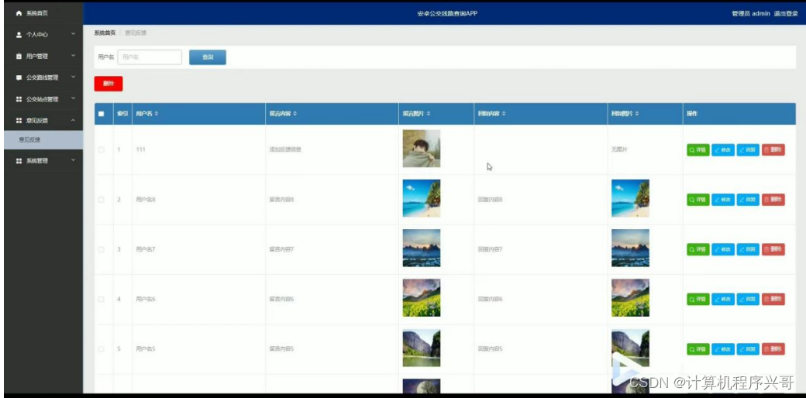The width and height of the screenshot is (806, 398).
Task: Expand the 公交路线管理 menu chevron
Action: coord(73,77)
